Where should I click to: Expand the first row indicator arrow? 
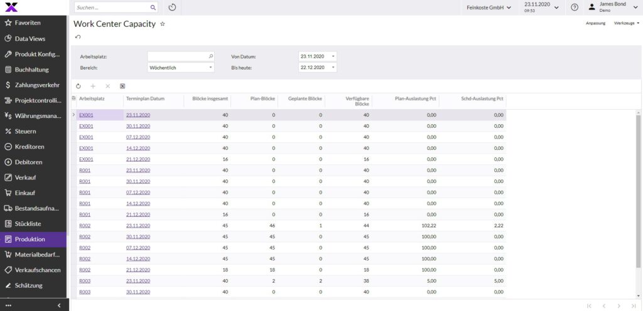click(74, 115)
